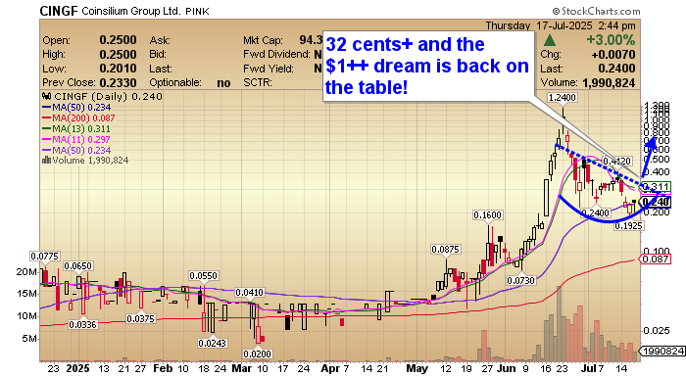Screen dimensions: 686x377
Task: Click the 0.4120 price label
Action: pos(616,162)
